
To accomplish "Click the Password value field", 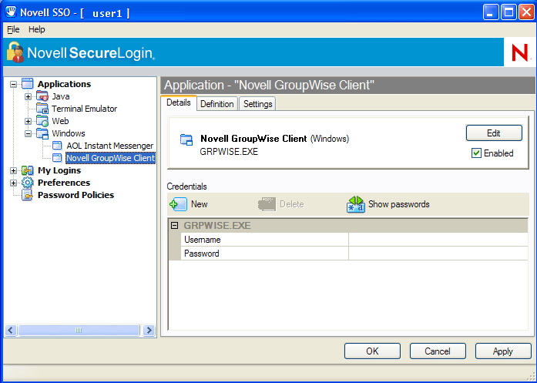I will click(x=438, y=254).
